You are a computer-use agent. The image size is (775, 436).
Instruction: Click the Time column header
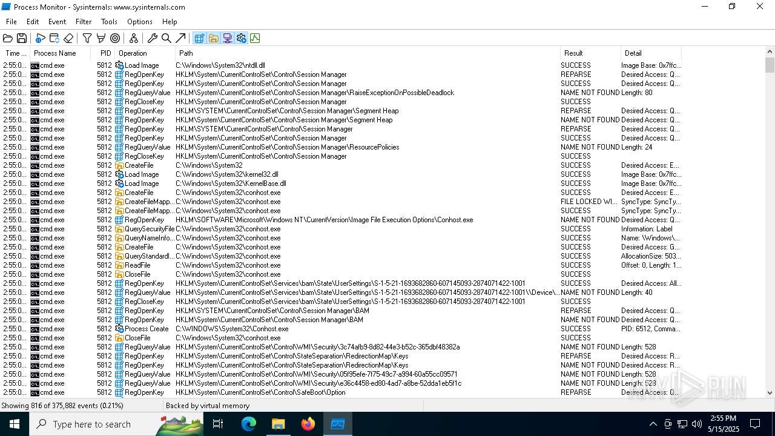click(x=15, y=53)
